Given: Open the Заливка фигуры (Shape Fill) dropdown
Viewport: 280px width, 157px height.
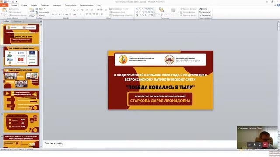Looking at the screenshot, I should (x=189, y=9).
